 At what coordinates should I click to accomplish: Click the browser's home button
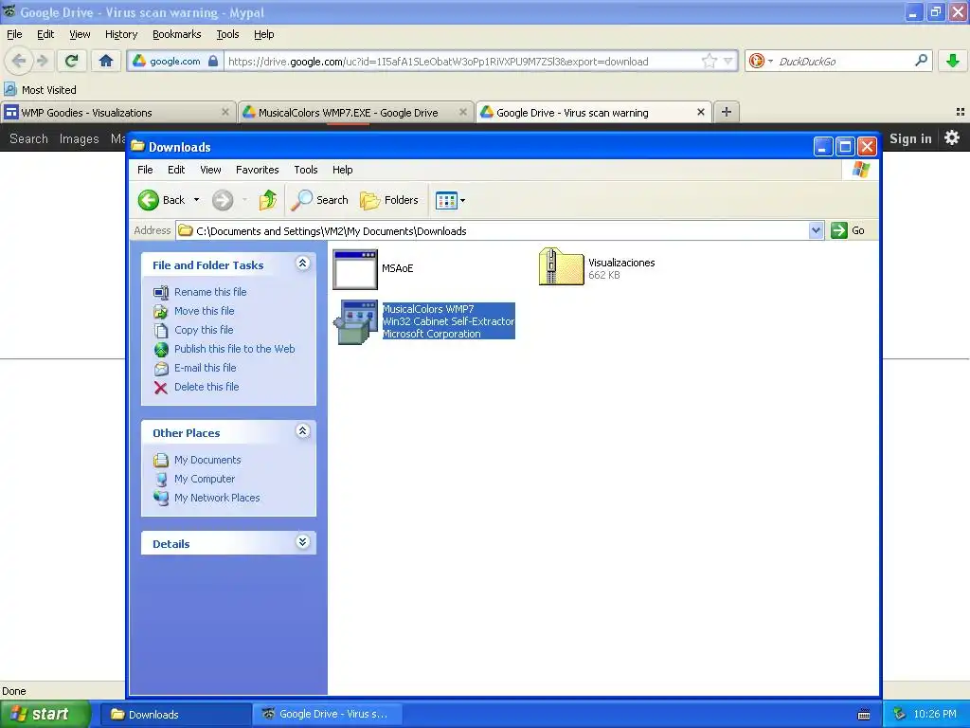click(x=106, y=61)
